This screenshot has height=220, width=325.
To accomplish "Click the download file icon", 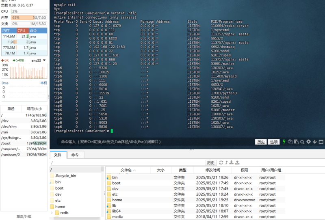I will [x=232, y=162].
